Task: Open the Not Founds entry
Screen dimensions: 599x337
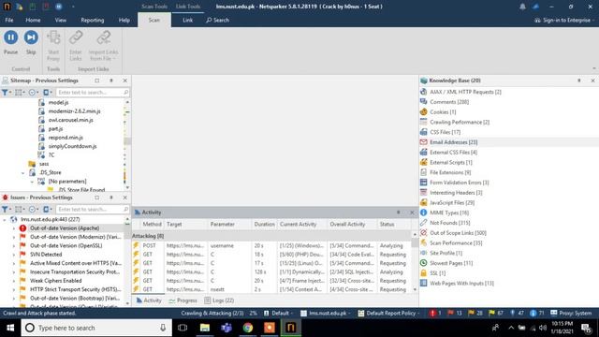Action: (449, 223)
